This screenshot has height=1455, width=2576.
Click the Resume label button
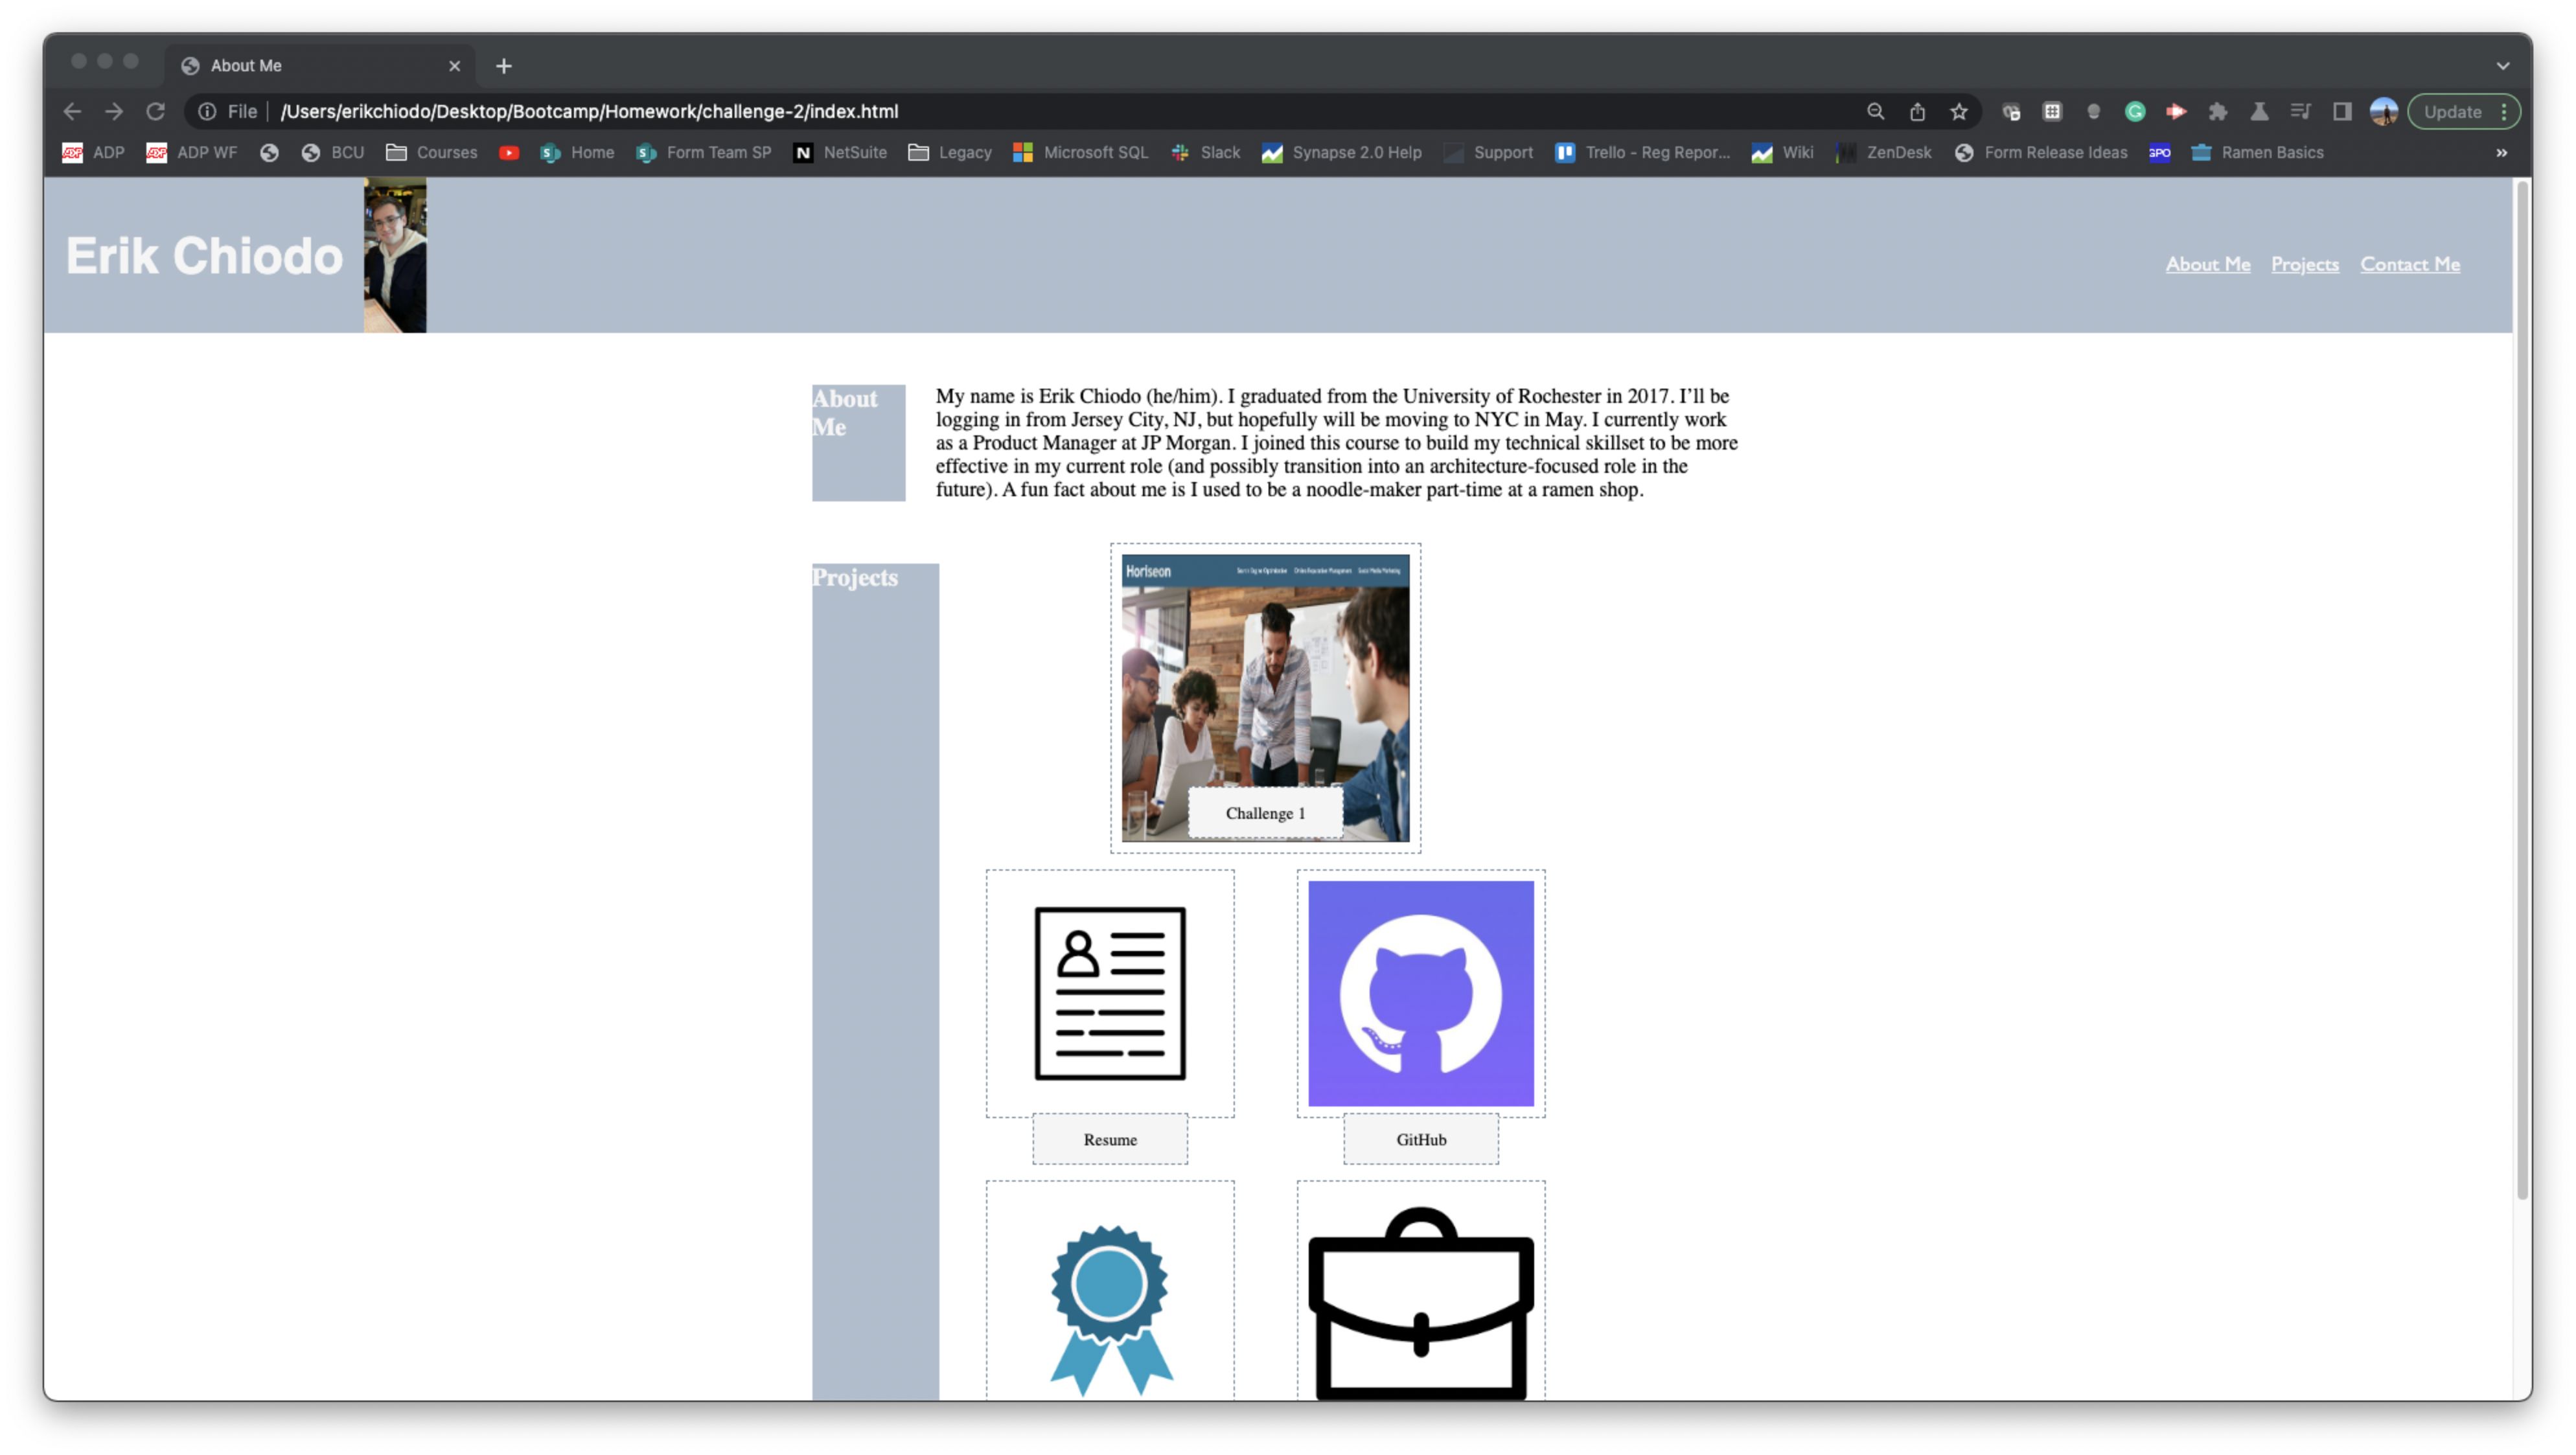pos(1110,1139)
